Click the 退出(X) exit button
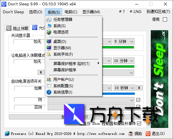The image size is (173, 139). (155, 134)
